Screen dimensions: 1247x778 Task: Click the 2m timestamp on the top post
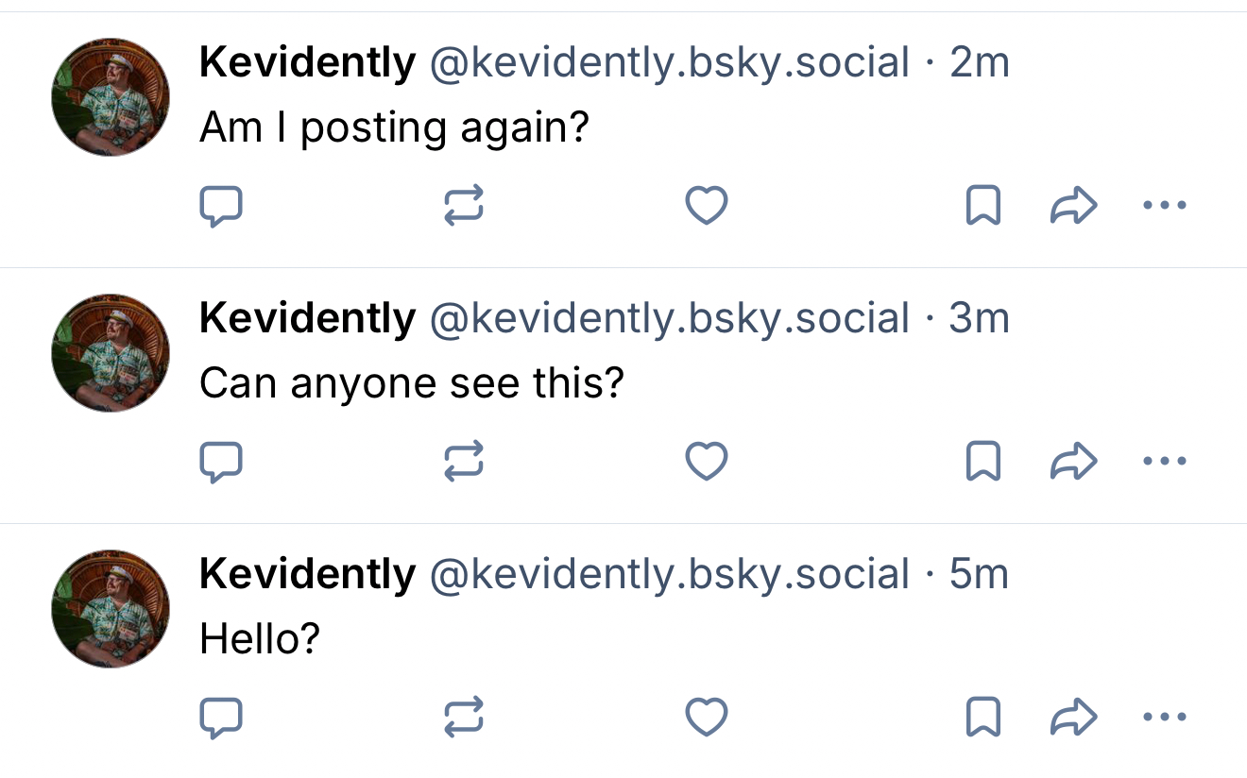click(x=980, y=62)
